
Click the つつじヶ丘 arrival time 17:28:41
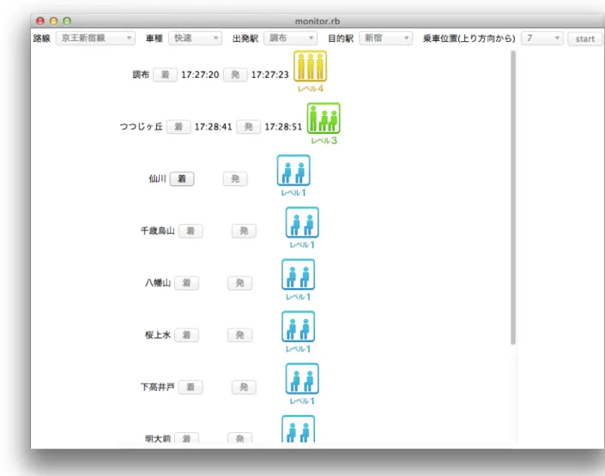213,127
